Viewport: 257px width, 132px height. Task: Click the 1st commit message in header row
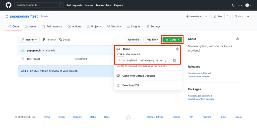(48, 50)
